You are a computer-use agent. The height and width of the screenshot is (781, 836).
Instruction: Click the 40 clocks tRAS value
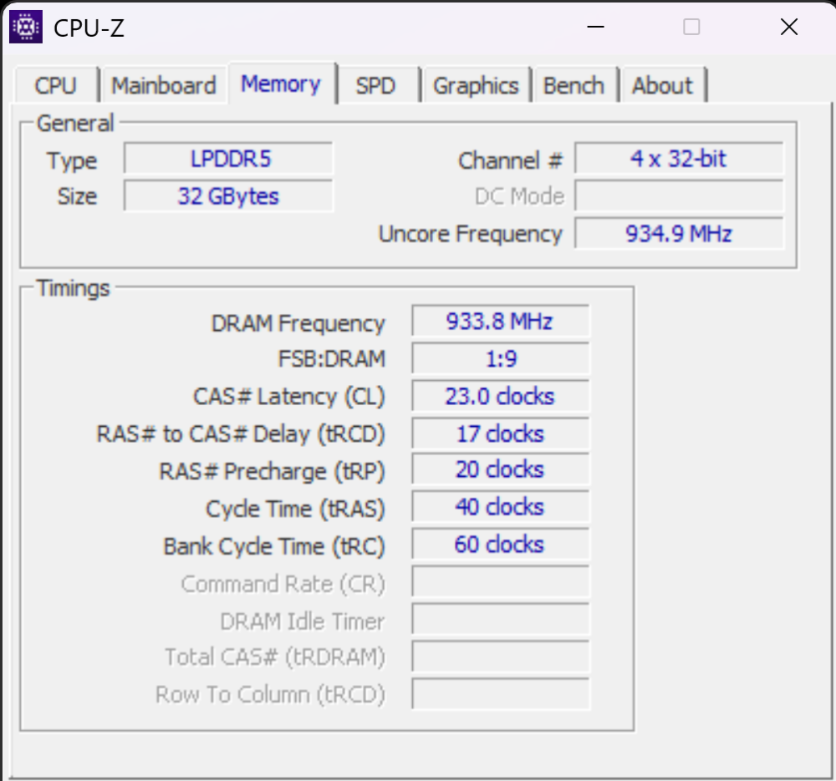click(500, 507)
